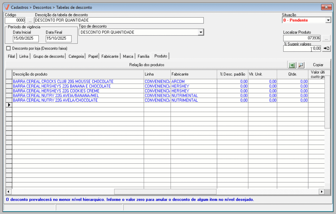Click Vlr. Unit. cell of Aveia/Banana/Mel row
The height and width of the screenshot is (214, 336).
[x=263, y=95]
